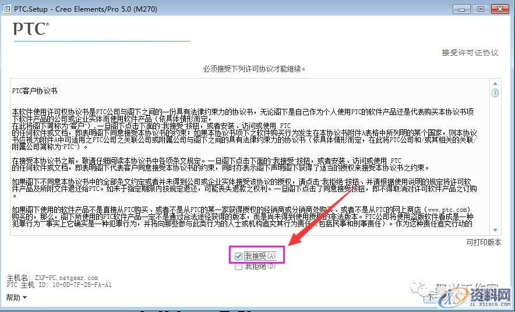The image size is (515, 312).
Task: Click the www.ptc.com text in the agreement
Action: (447, 210)
